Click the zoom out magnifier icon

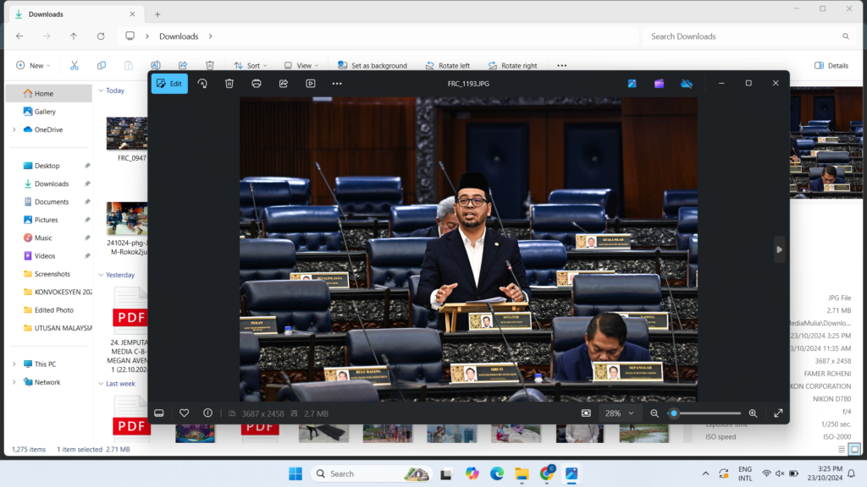(x=654, y=413)
